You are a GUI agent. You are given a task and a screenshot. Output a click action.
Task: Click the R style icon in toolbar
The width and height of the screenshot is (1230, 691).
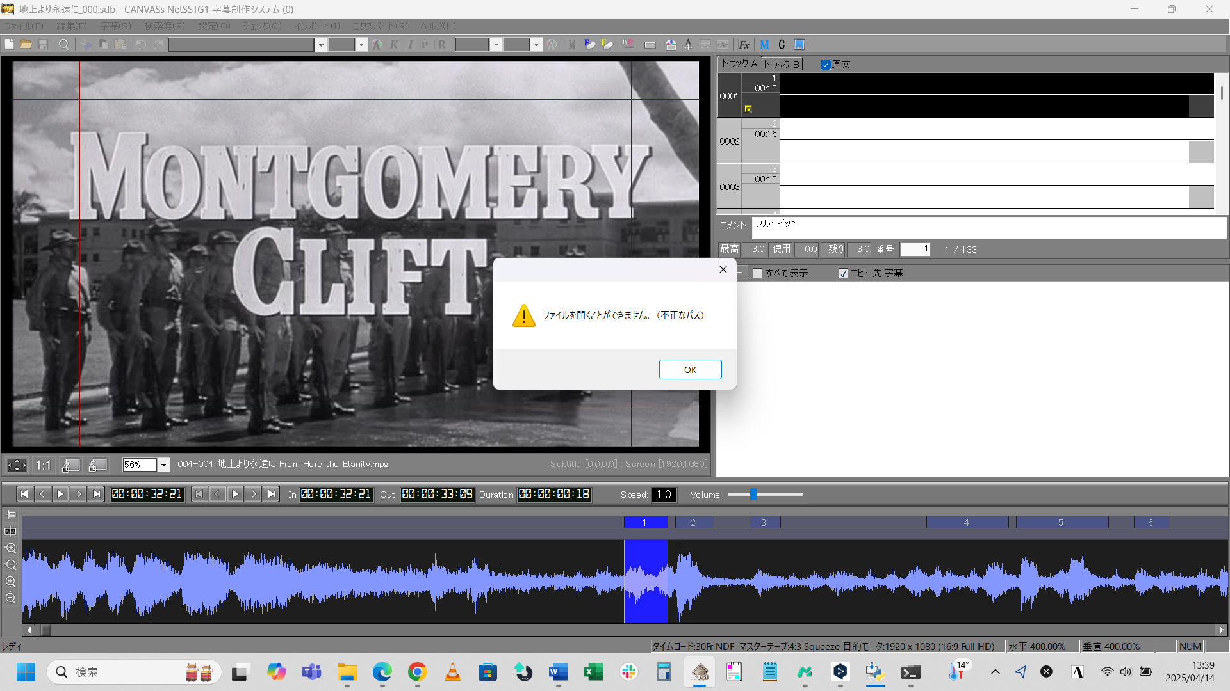tap(442, 44)
